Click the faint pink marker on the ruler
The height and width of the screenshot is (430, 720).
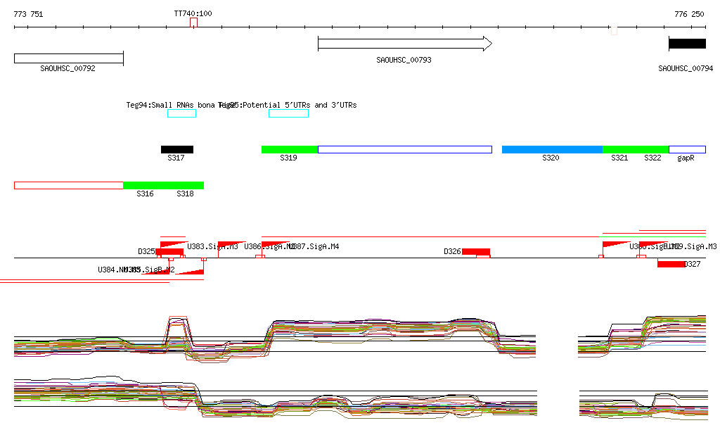point(614,31)
